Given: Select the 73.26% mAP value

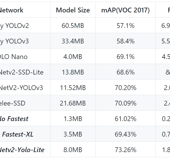Looking at the screenshot, I should pyautogui.click(x=126, y=150).
